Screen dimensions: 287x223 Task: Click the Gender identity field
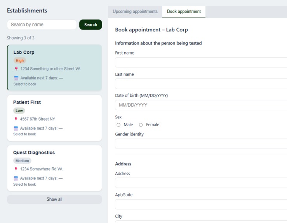[x=201, y=144]
